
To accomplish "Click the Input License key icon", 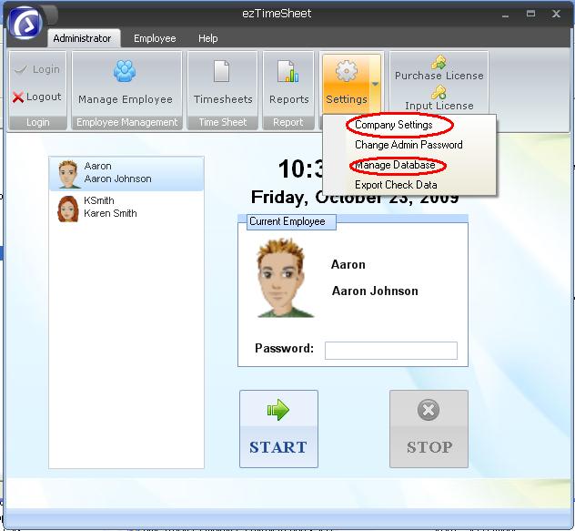I will point(439,93).
